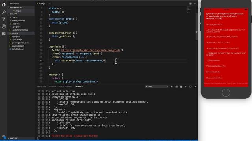Open the README.md file
The height and width of the screenshot is (141, 252).
(18, 49)
